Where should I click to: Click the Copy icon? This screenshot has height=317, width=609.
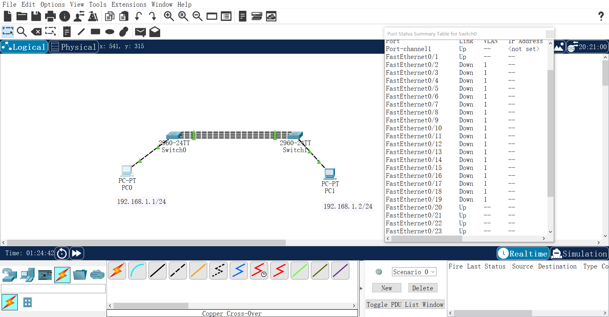(x=110, y=16)
